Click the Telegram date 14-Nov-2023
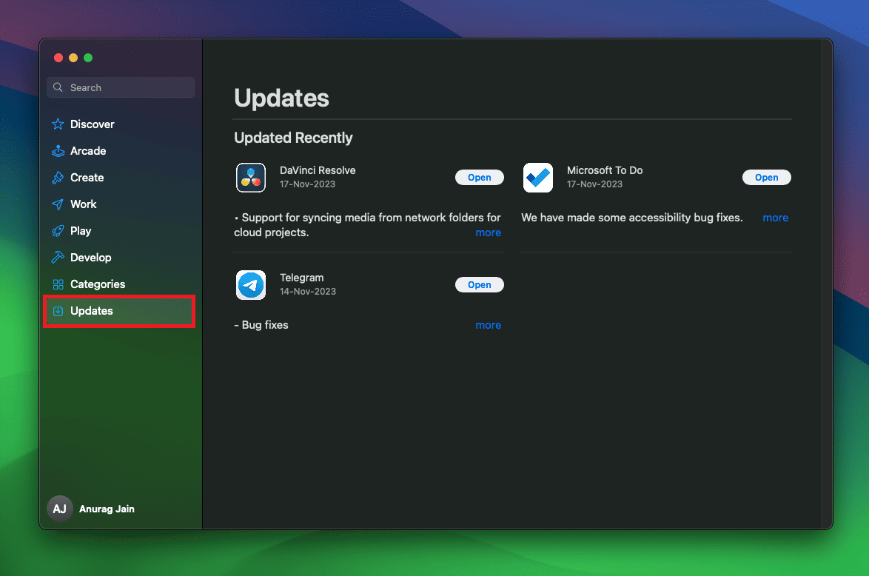Screen dimensions: 869x576 pyautogui.click(x=308, y=292)
